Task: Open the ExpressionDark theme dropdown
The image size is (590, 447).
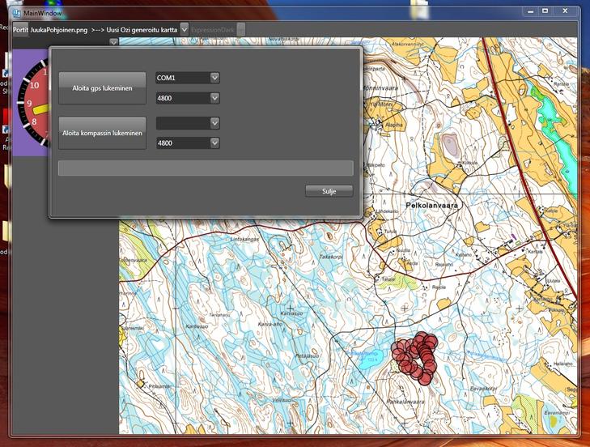Action: coord(241,29)
